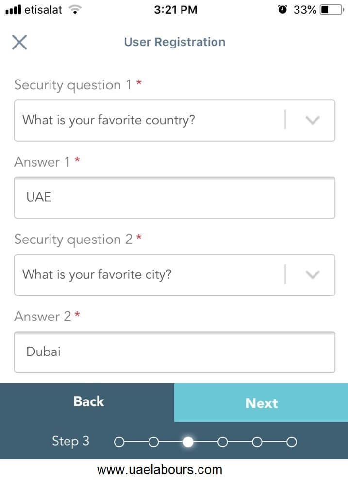Continue registration with the Next button
The height and width of the screenshot is (480, 348).
261,402
